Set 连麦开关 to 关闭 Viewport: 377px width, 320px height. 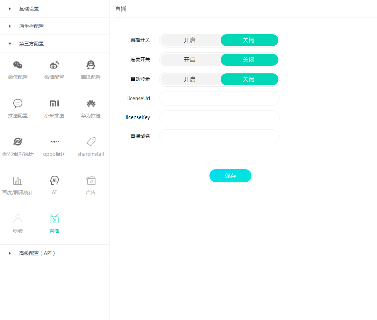pos(249,60)
